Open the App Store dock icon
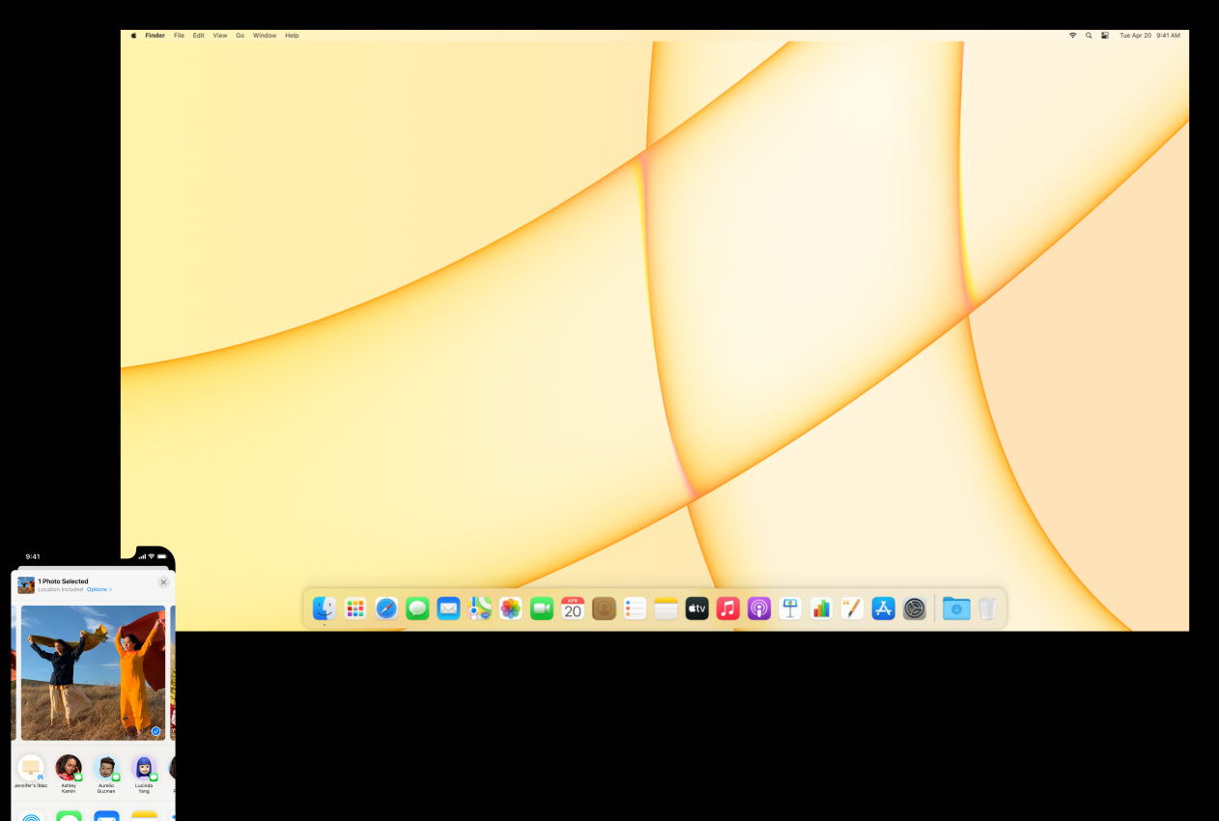 [883, 609]
